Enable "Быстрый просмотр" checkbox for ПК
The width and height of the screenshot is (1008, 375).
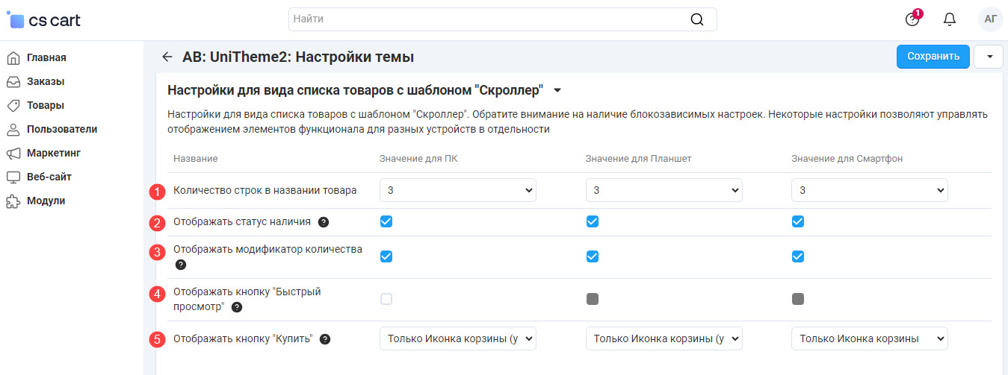386,299
